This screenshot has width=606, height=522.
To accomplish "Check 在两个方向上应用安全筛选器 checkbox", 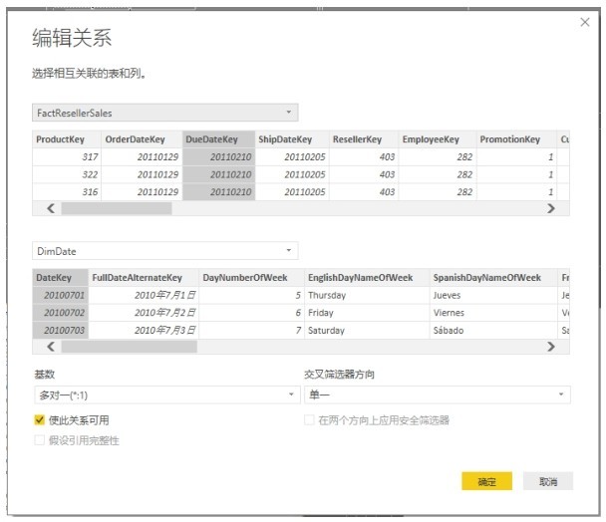I will 310,420.
